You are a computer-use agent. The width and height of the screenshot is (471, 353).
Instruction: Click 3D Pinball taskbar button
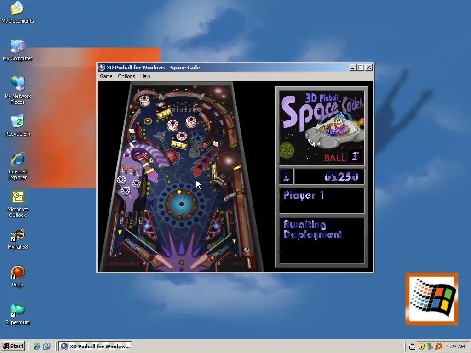coord(95,347)
